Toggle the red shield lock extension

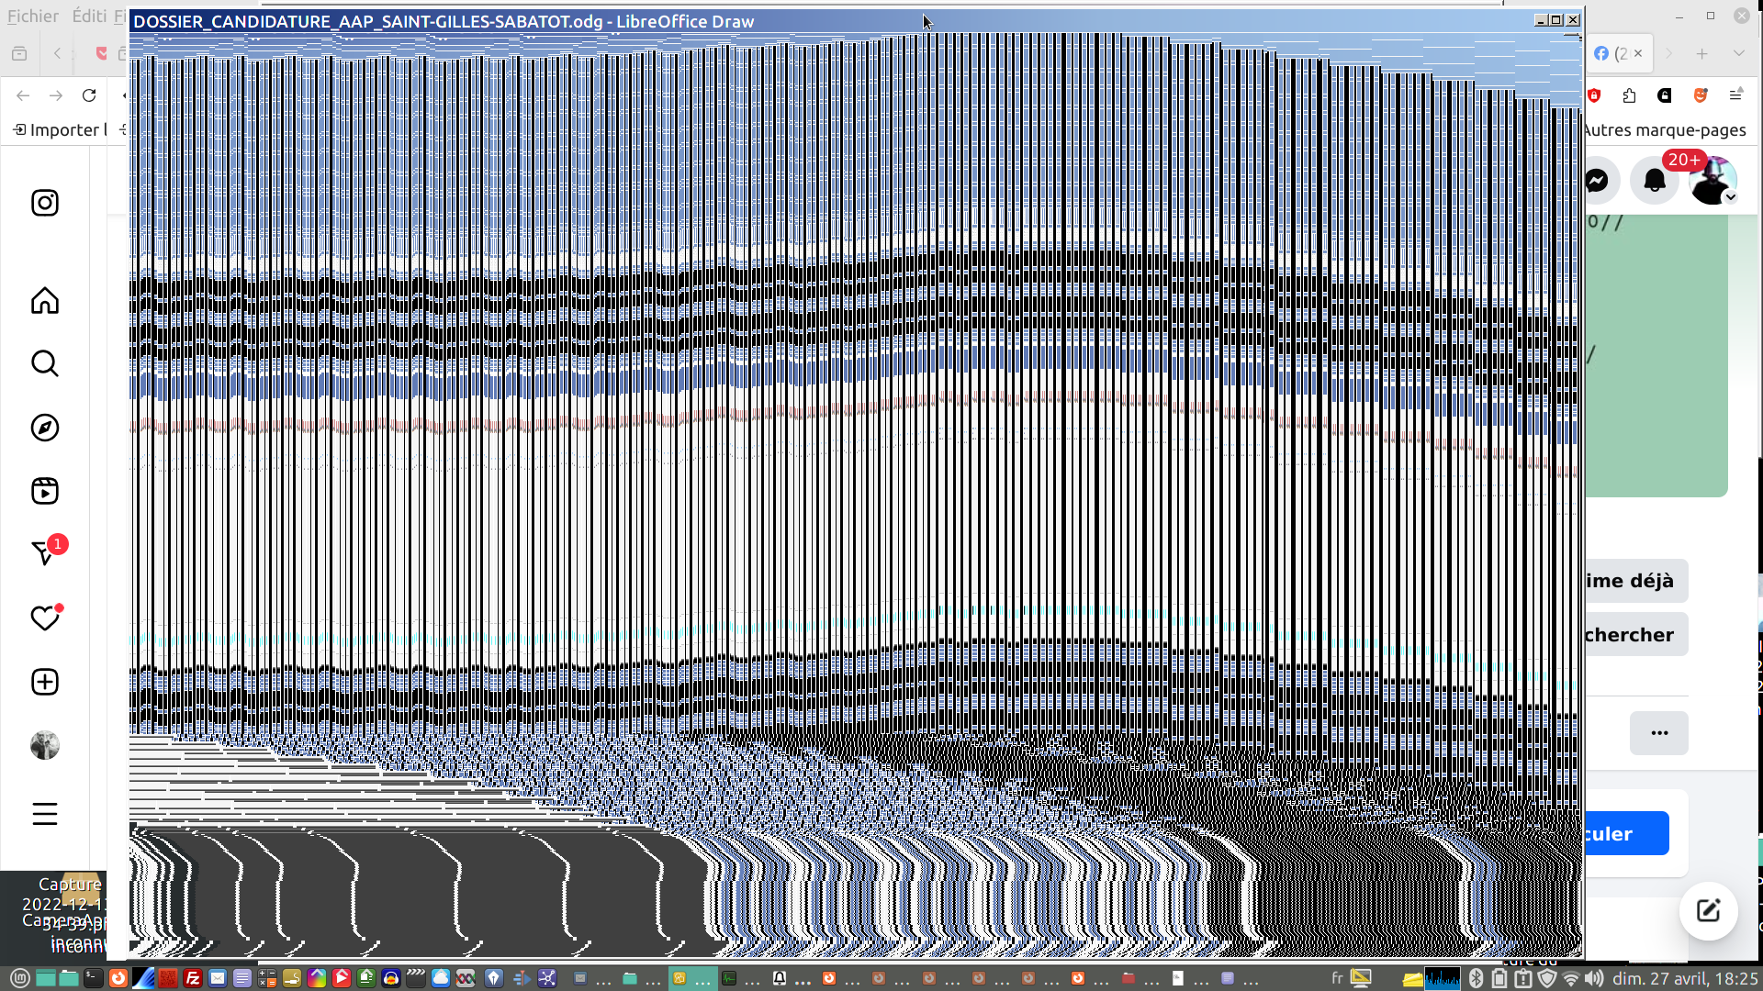(x=1595, y=95)
